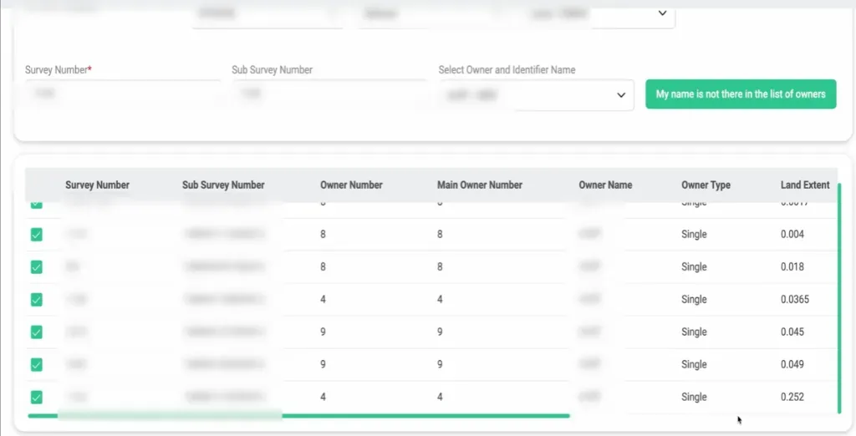Select the land extent value 0.018

(792, 266)
